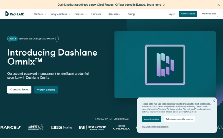Click the Start free trial button
The image size is (223, 139).
tap(209, 14)
